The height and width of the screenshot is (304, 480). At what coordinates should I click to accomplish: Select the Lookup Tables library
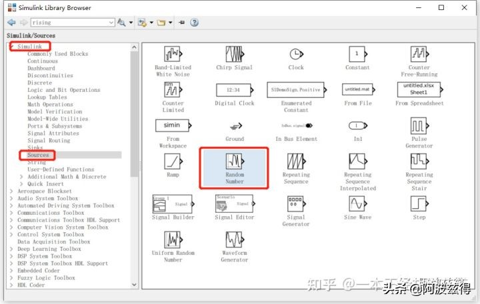(47, 97)
